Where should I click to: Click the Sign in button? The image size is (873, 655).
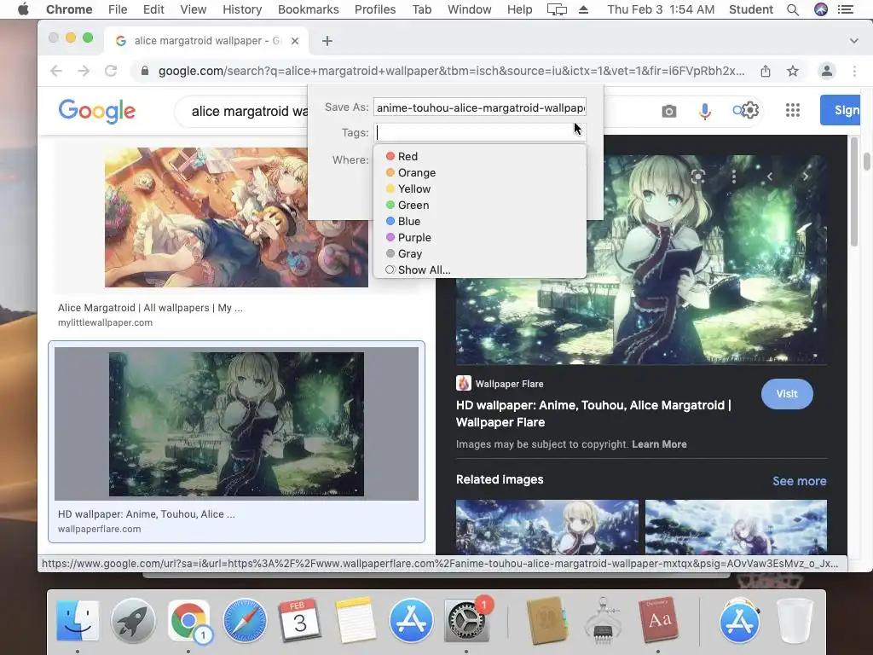(x=840, y=110)
